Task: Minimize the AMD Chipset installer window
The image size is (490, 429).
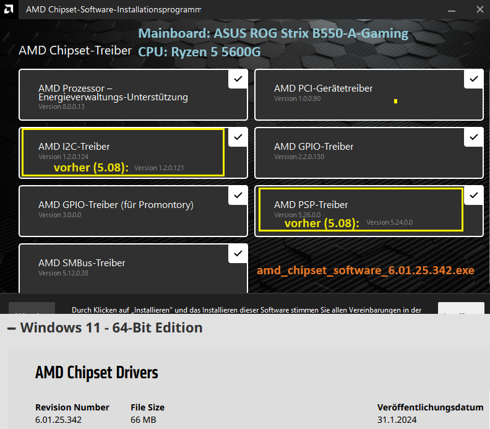Action: click(451, 10)
